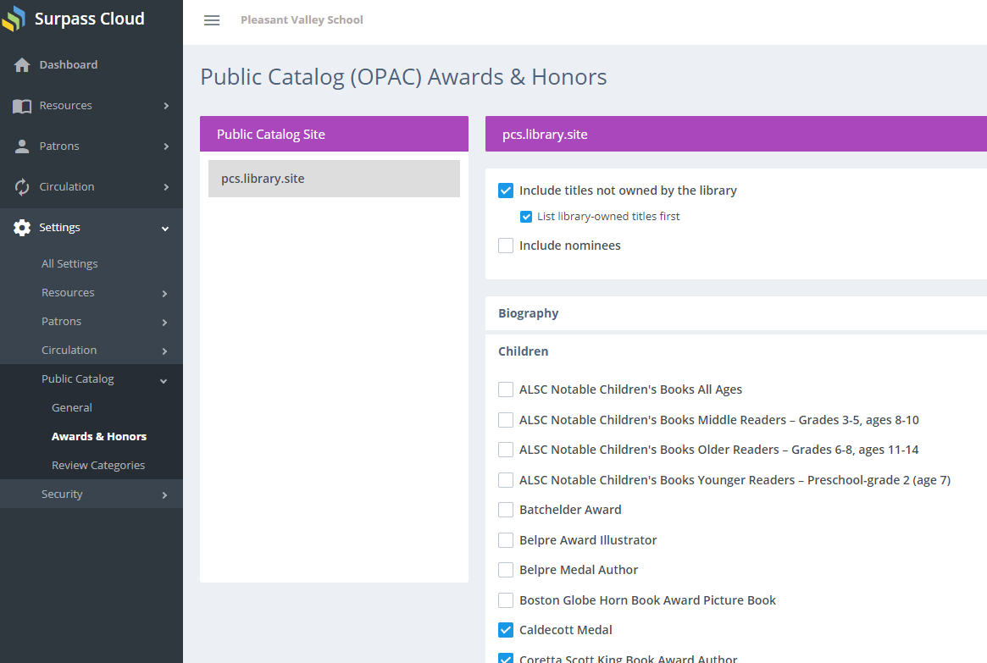Image resolution: width=987 pixels, height=663 pixels.
Task: Enable the Include nominees checkbox
Action: (506, 246)
